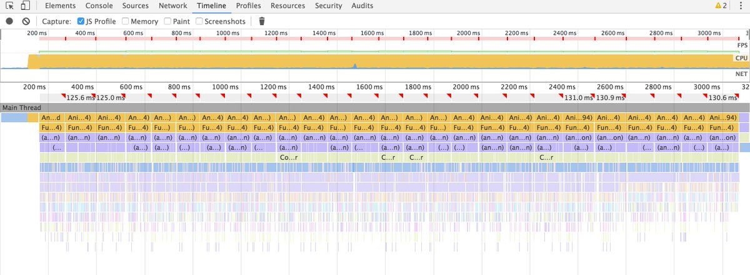Click the CPU overview graph strip

pos(375,60)
